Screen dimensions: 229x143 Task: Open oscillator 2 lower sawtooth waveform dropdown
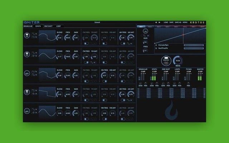pos(34,56)
